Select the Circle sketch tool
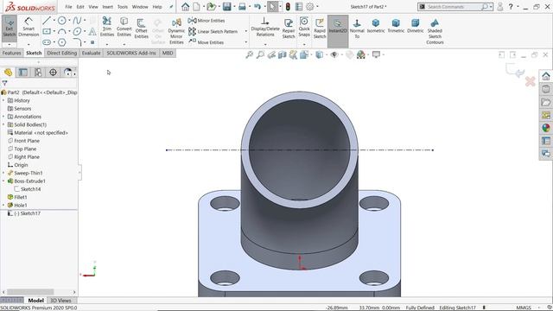Screen dimensions: 553x311 click(61, 21)
